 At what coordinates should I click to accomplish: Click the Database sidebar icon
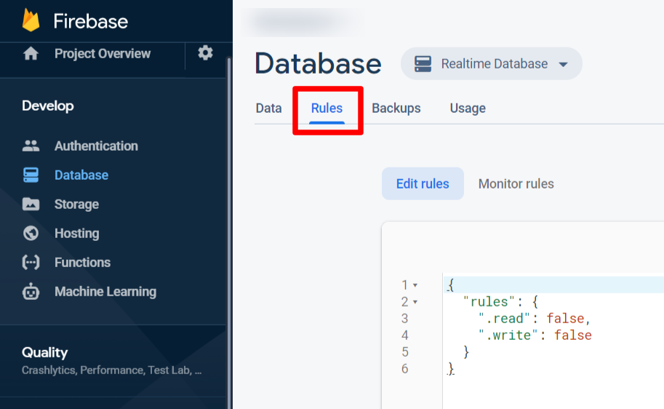pyautogui.click(x=31, y=175)
